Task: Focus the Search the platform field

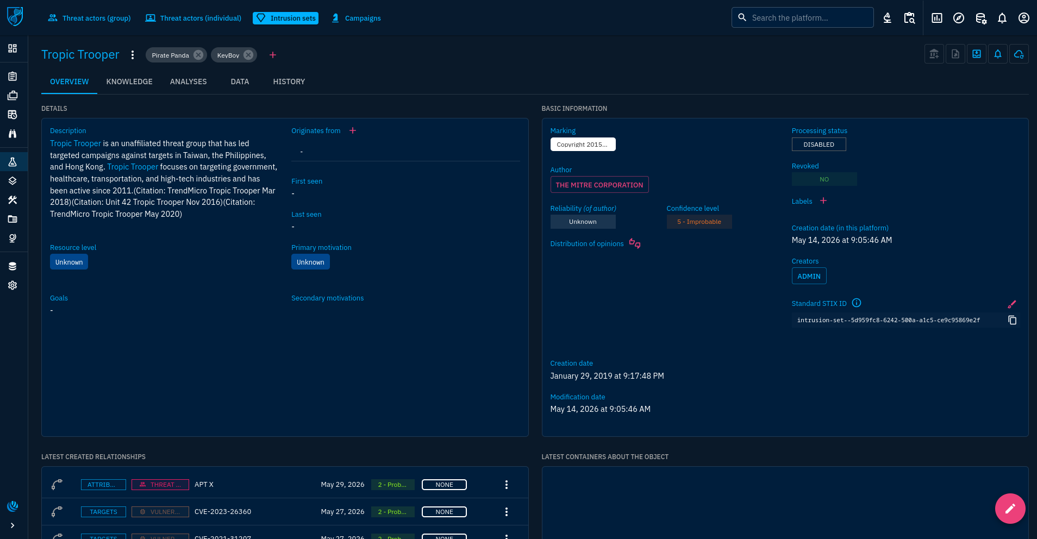Action: [802, 17]
